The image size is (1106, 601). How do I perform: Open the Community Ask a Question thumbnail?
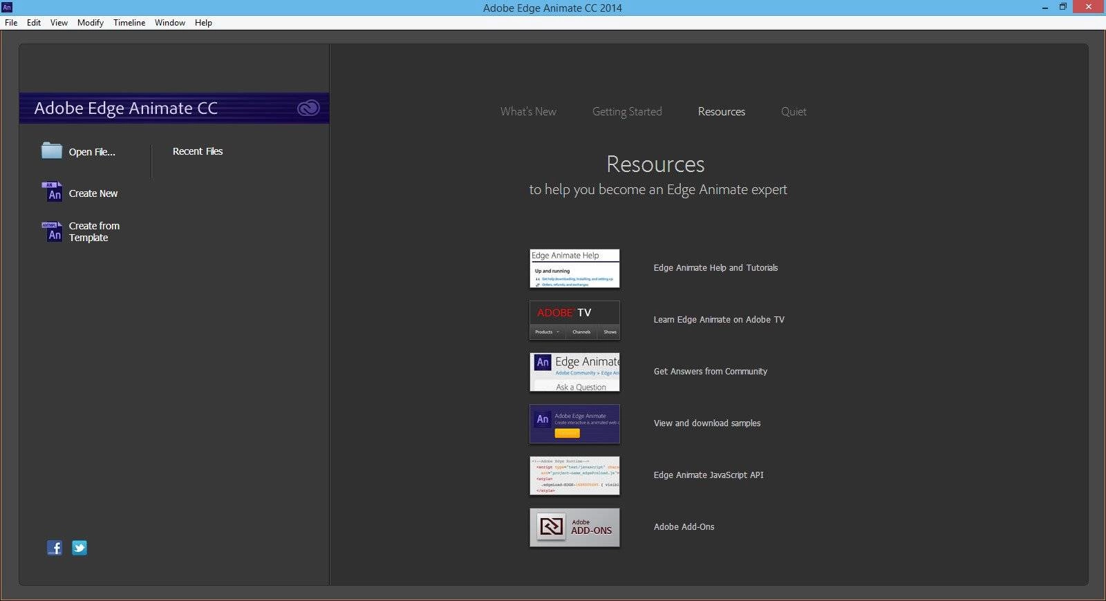pyautogui.click(x=574, y=372)
